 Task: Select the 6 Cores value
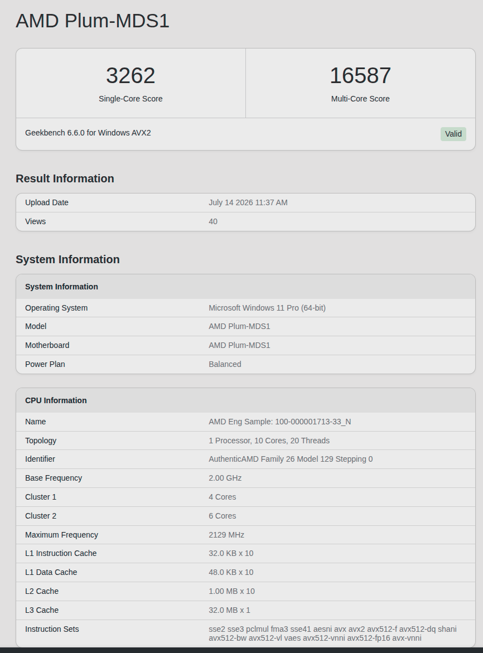click(x=223, y=516)
